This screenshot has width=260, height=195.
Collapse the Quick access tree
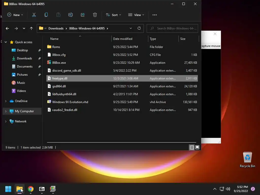point(6,42)
